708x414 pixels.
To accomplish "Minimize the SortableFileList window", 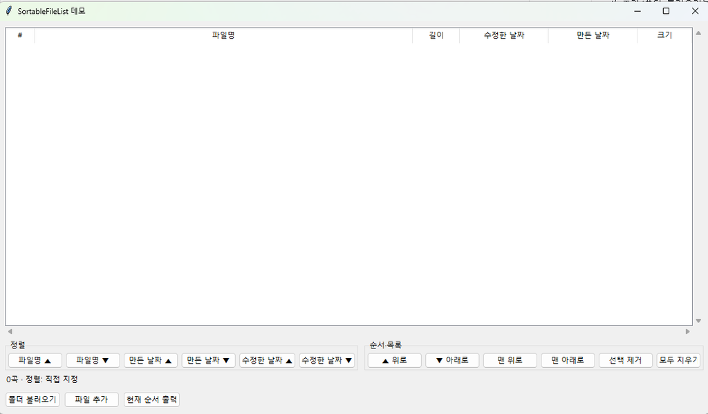I will pyautogui.click(x=637, y=11).
